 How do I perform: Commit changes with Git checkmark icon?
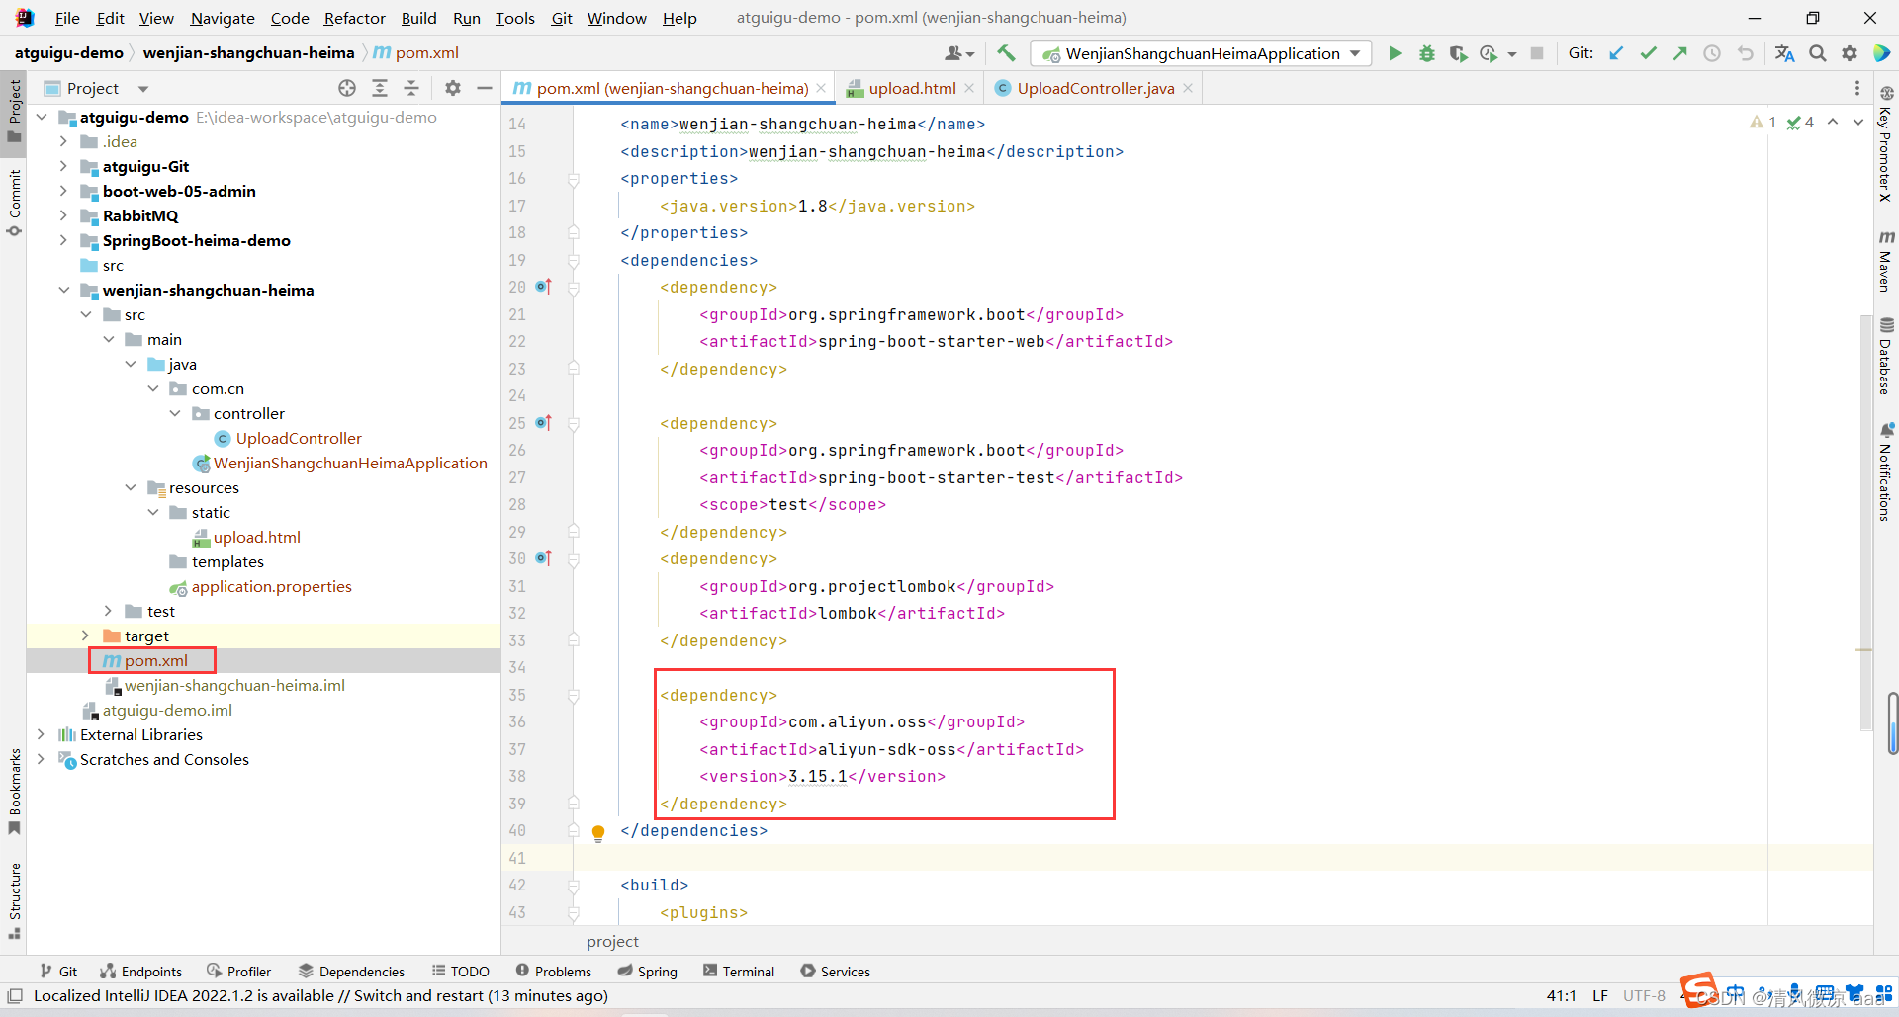(x=1648, y=53)
